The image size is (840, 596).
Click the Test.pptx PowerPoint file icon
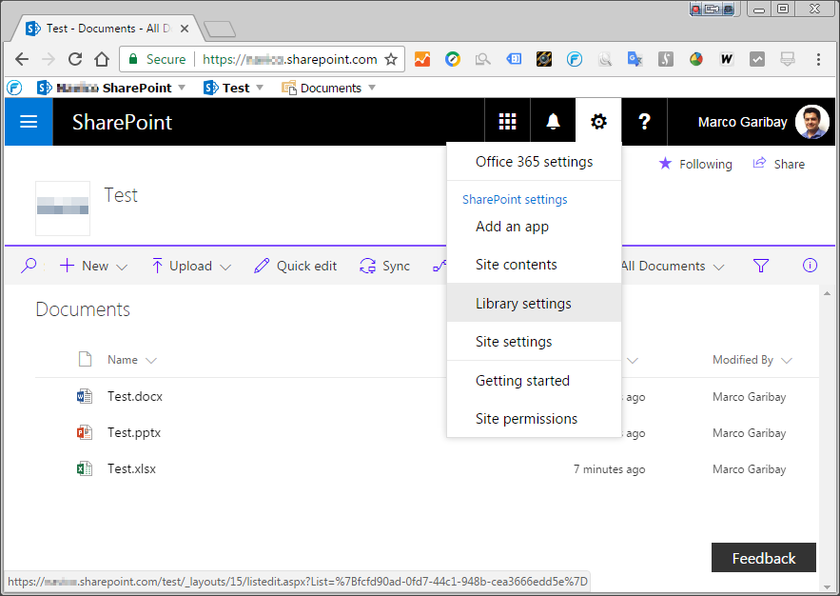(84, 432)
